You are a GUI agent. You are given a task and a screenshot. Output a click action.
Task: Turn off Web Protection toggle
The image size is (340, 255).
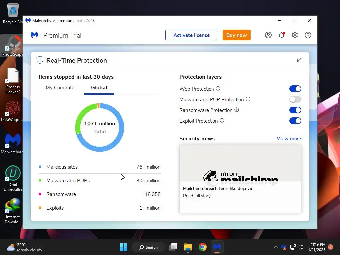295,89
